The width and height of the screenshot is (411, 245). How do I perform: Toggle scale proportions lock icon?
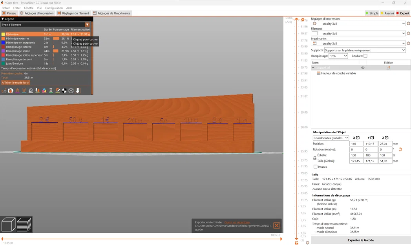click(315, 158)
